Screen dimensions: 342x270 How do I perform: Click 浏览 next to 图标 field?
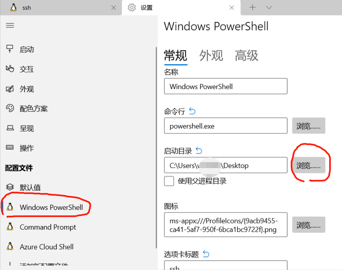click(x=308, y=225)
